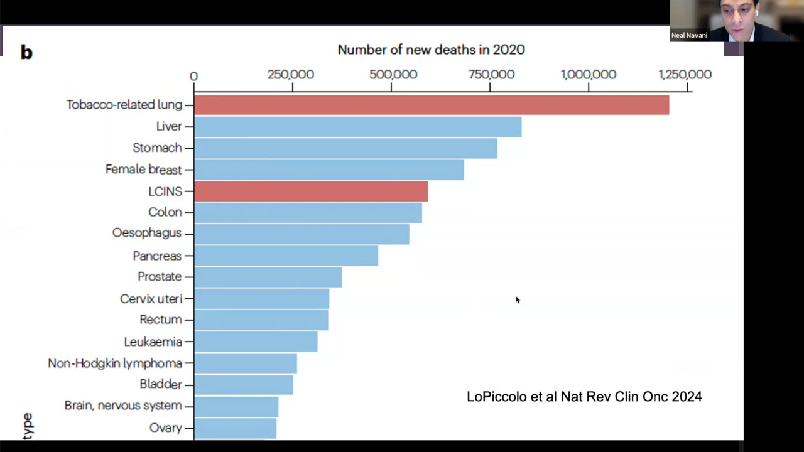Click the 'Colon' category label

(x=165, y=212)
